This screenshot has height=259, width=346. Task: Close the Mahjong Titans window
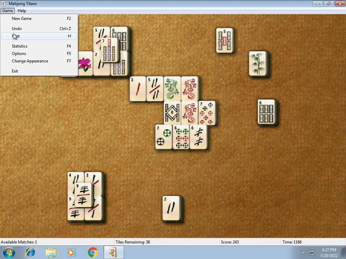pos(340,3)
